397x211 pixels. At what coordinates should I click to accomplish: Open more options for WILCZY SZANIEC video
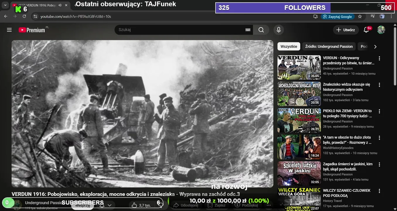379,191
